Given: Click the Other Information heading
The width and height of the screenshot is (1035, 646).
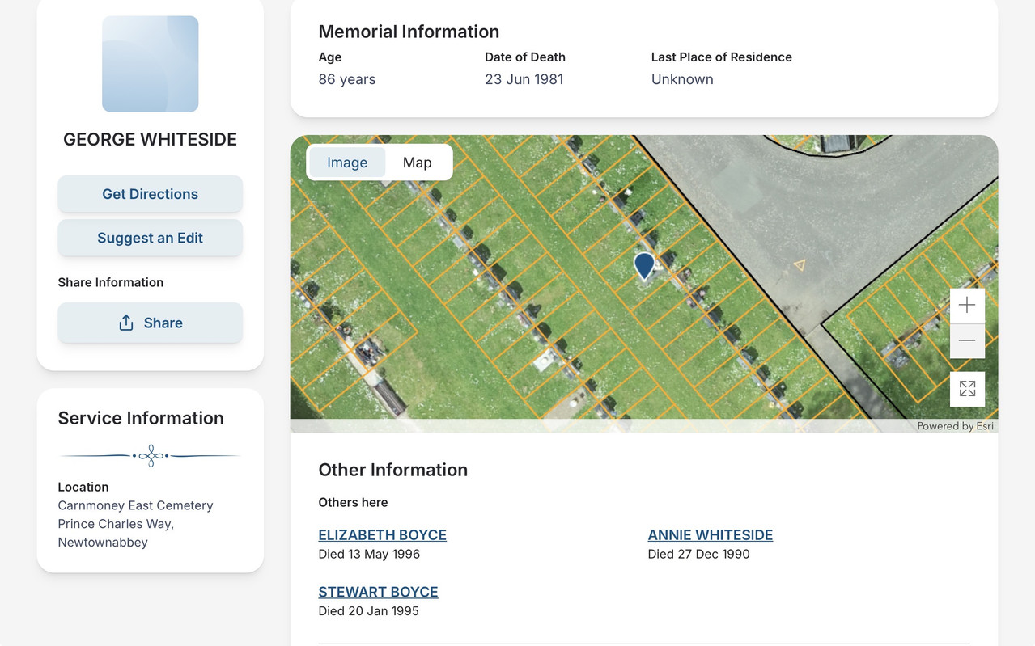Looking at the screenshot, I should 393,470.
